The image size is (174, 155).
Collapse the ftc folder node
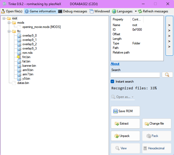pos(9,31)
